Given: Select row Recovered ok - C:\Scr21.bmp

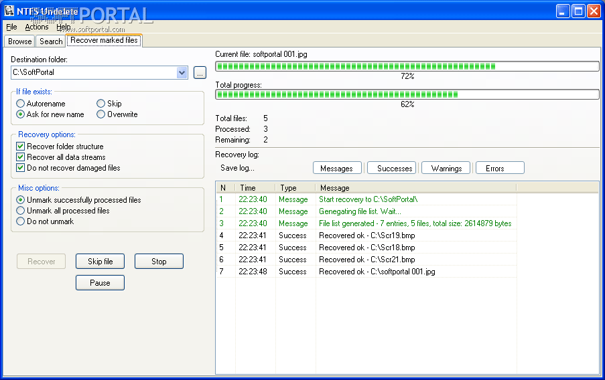Looking at the screenshot, I should [x=366, y=260].
